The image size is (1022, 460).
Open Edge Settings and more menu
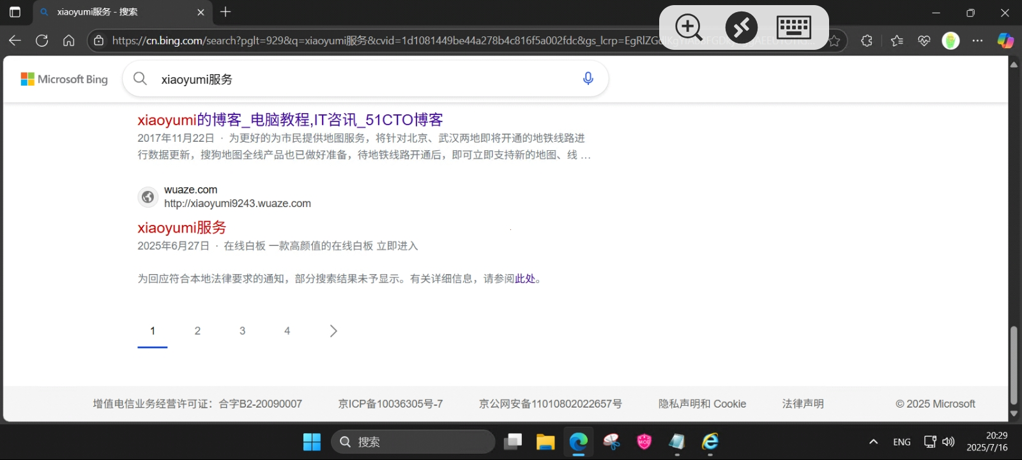(978, 41)
